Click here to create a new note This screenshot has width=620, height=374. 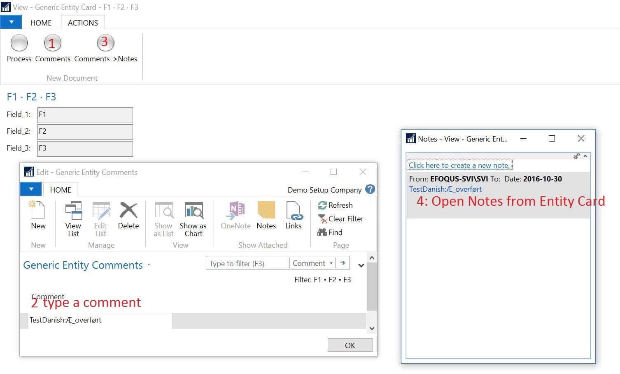tap(459, 165)
